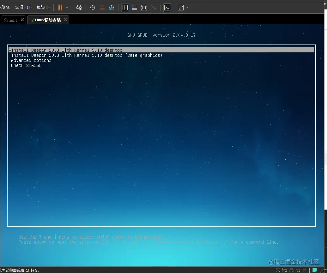Toggle the library sidebar panel

[125, 8]
